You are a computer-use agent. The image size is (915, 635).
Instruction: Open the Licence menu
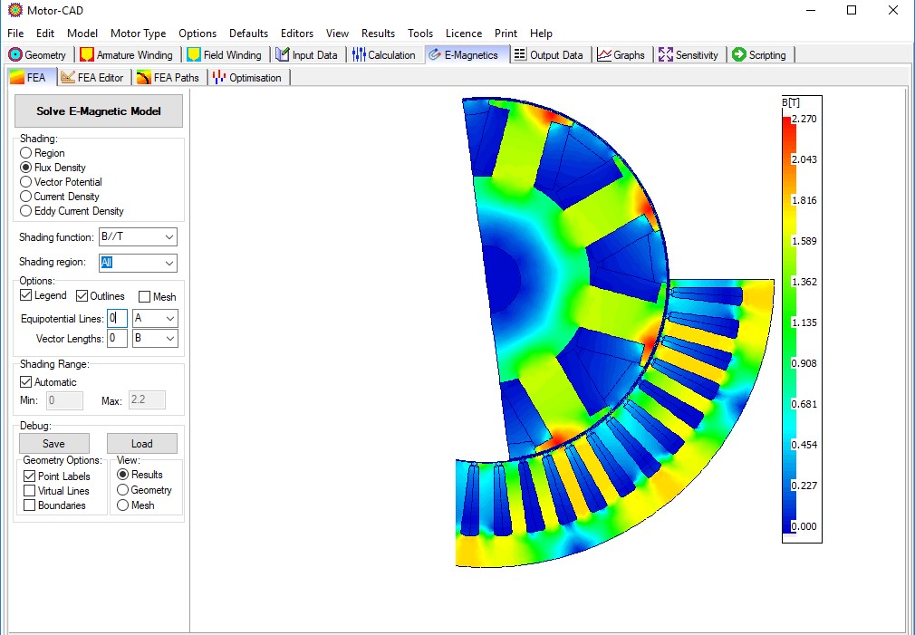pos(464,34)
